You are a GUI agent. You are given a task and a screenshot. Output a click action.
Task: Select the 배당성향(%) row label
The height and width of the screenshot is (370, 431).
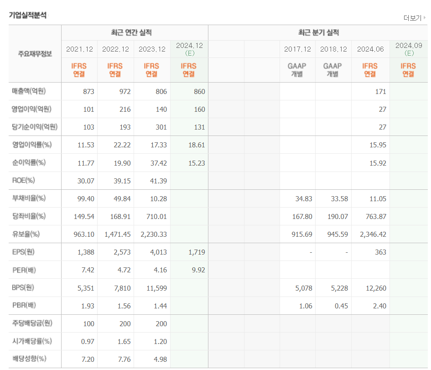click(x=29, y=359)
